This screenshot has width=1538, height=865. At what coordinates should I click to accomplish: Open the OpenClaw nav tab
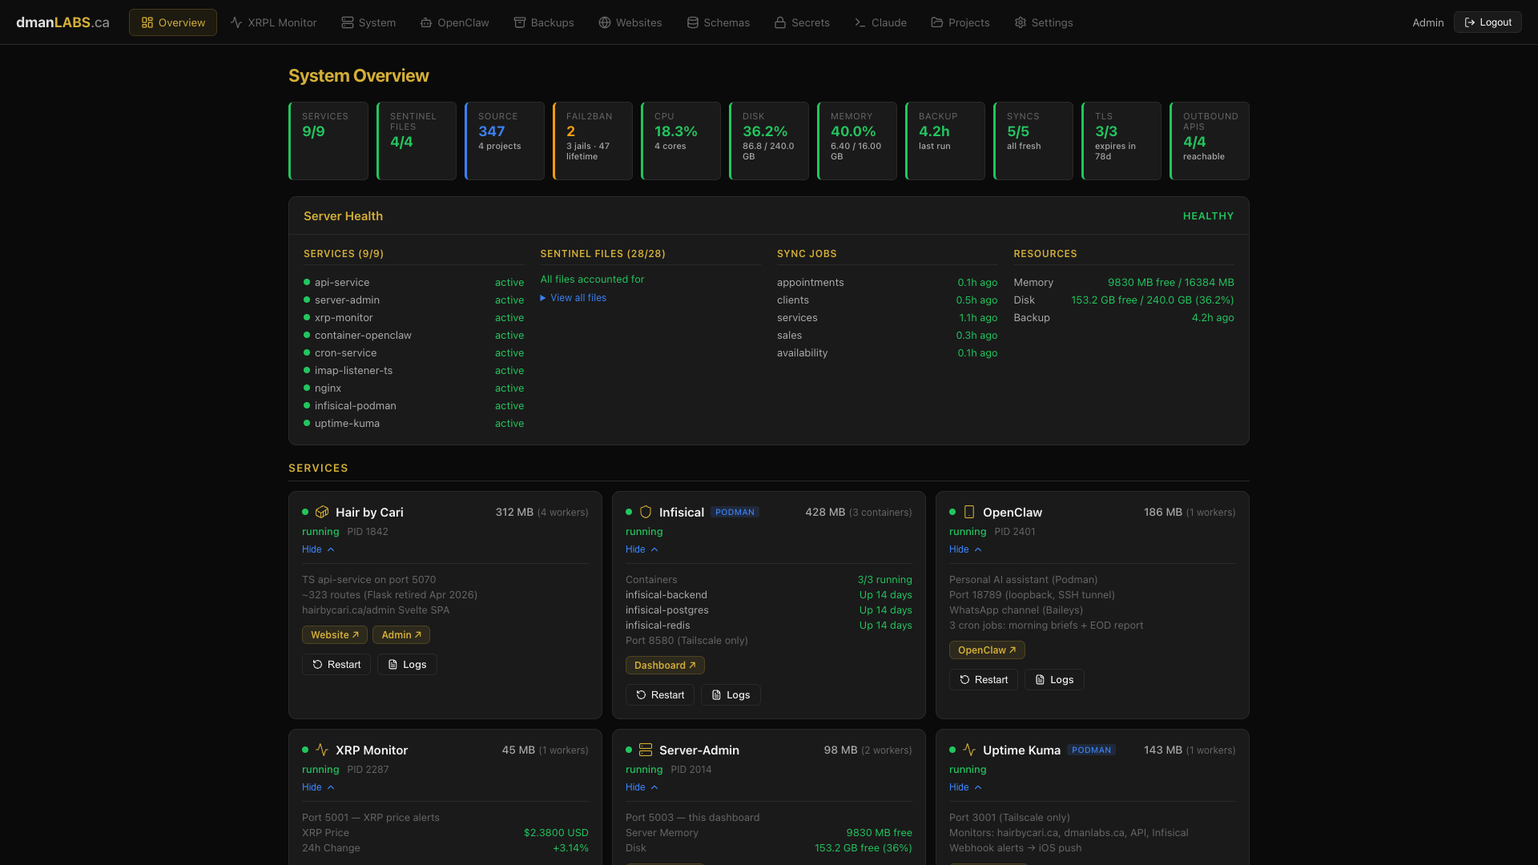click(454, 22)
